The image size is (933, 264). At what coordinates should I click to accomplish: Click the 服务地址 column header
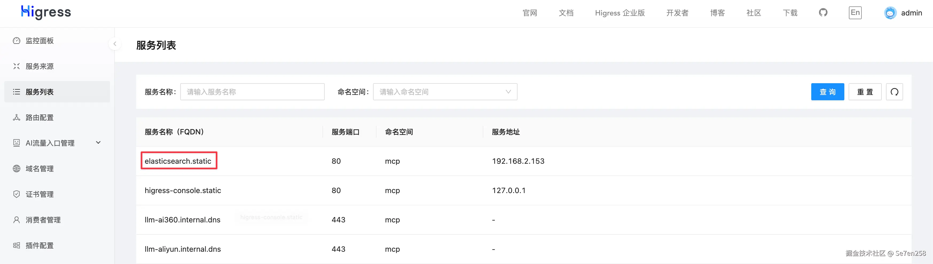(x=505, y=132)
